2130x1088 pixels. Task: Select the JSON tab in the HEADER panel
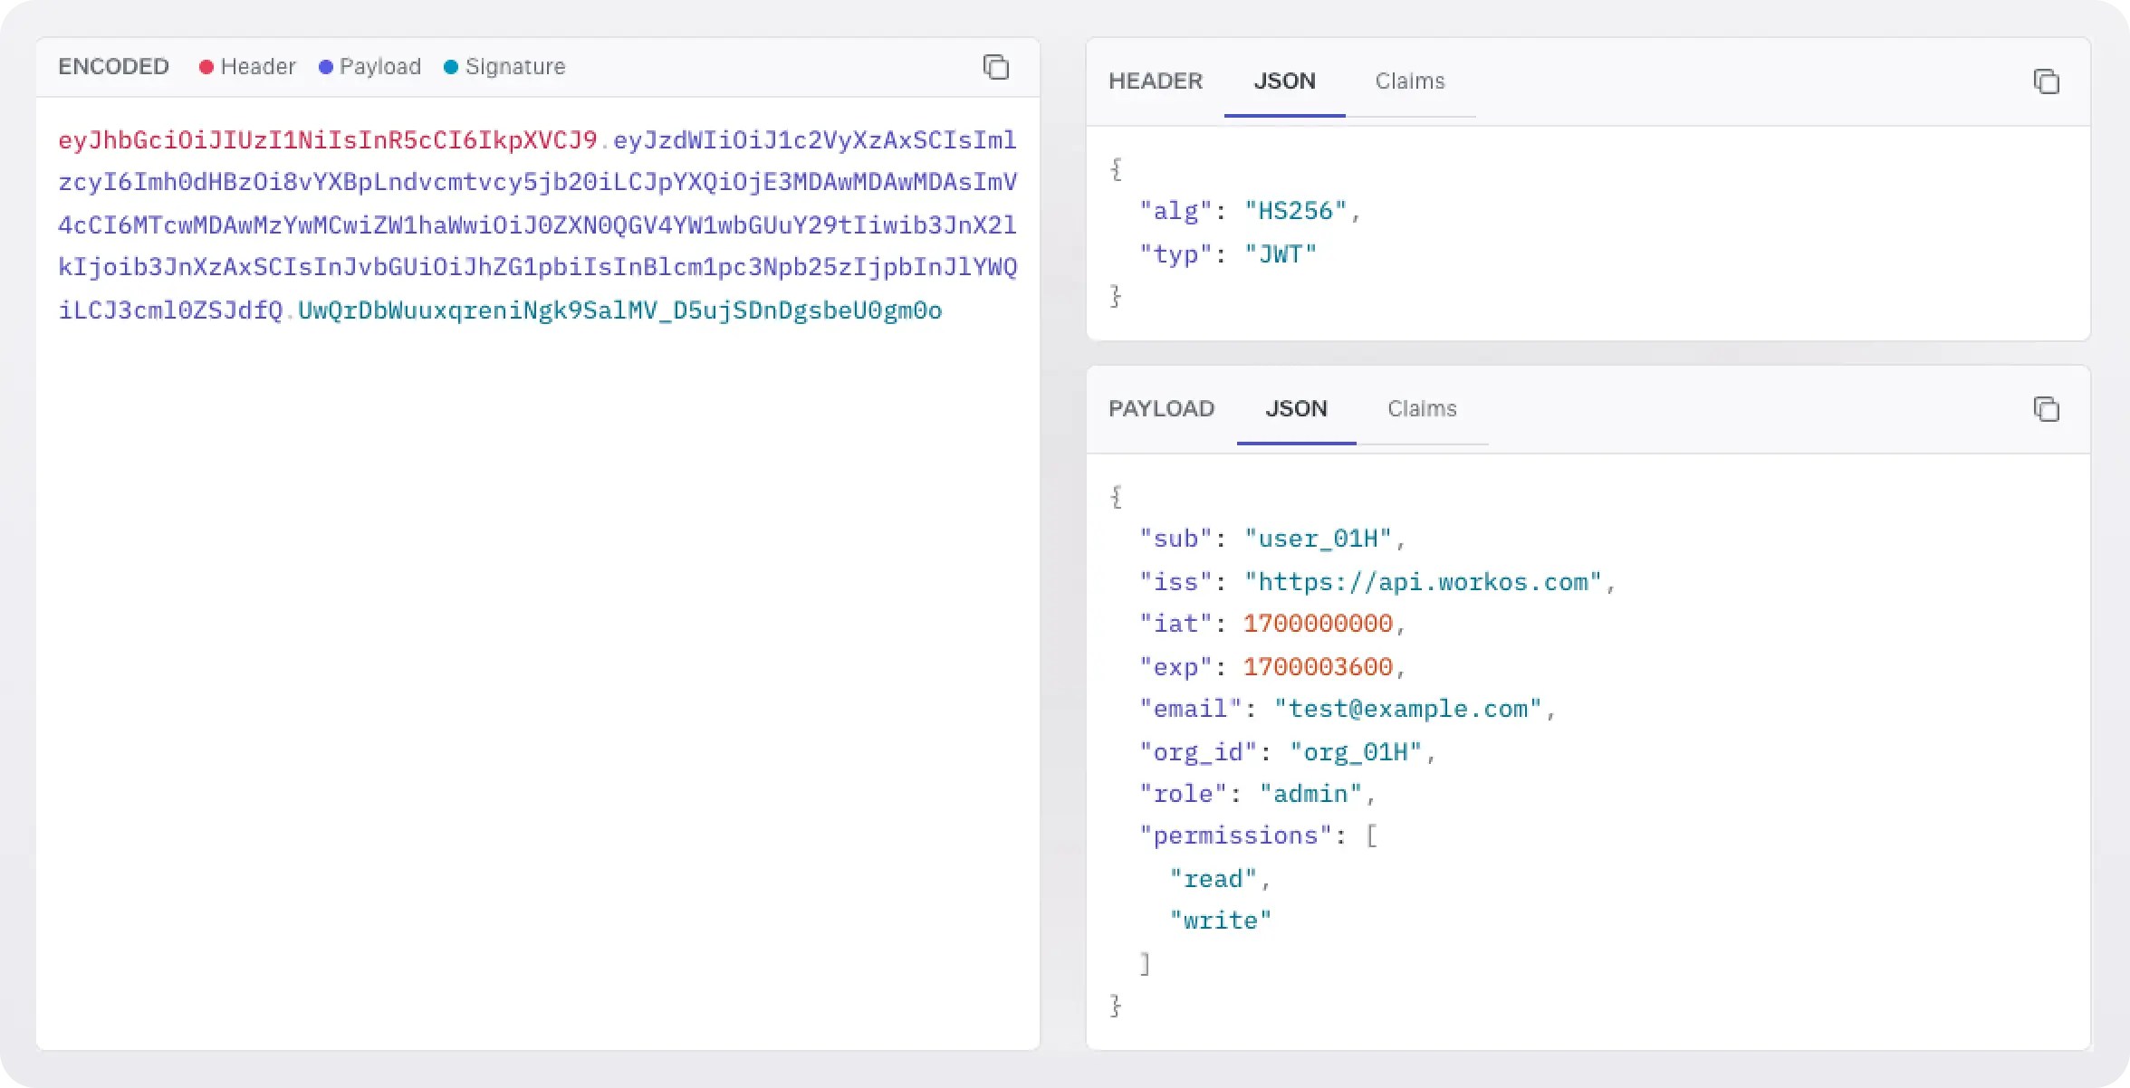coord(1284,81)
